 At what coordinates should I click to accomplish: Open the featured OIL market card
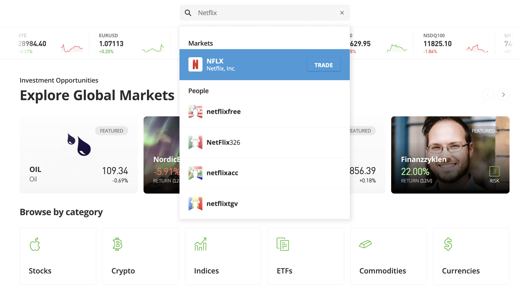coord(79,155)
